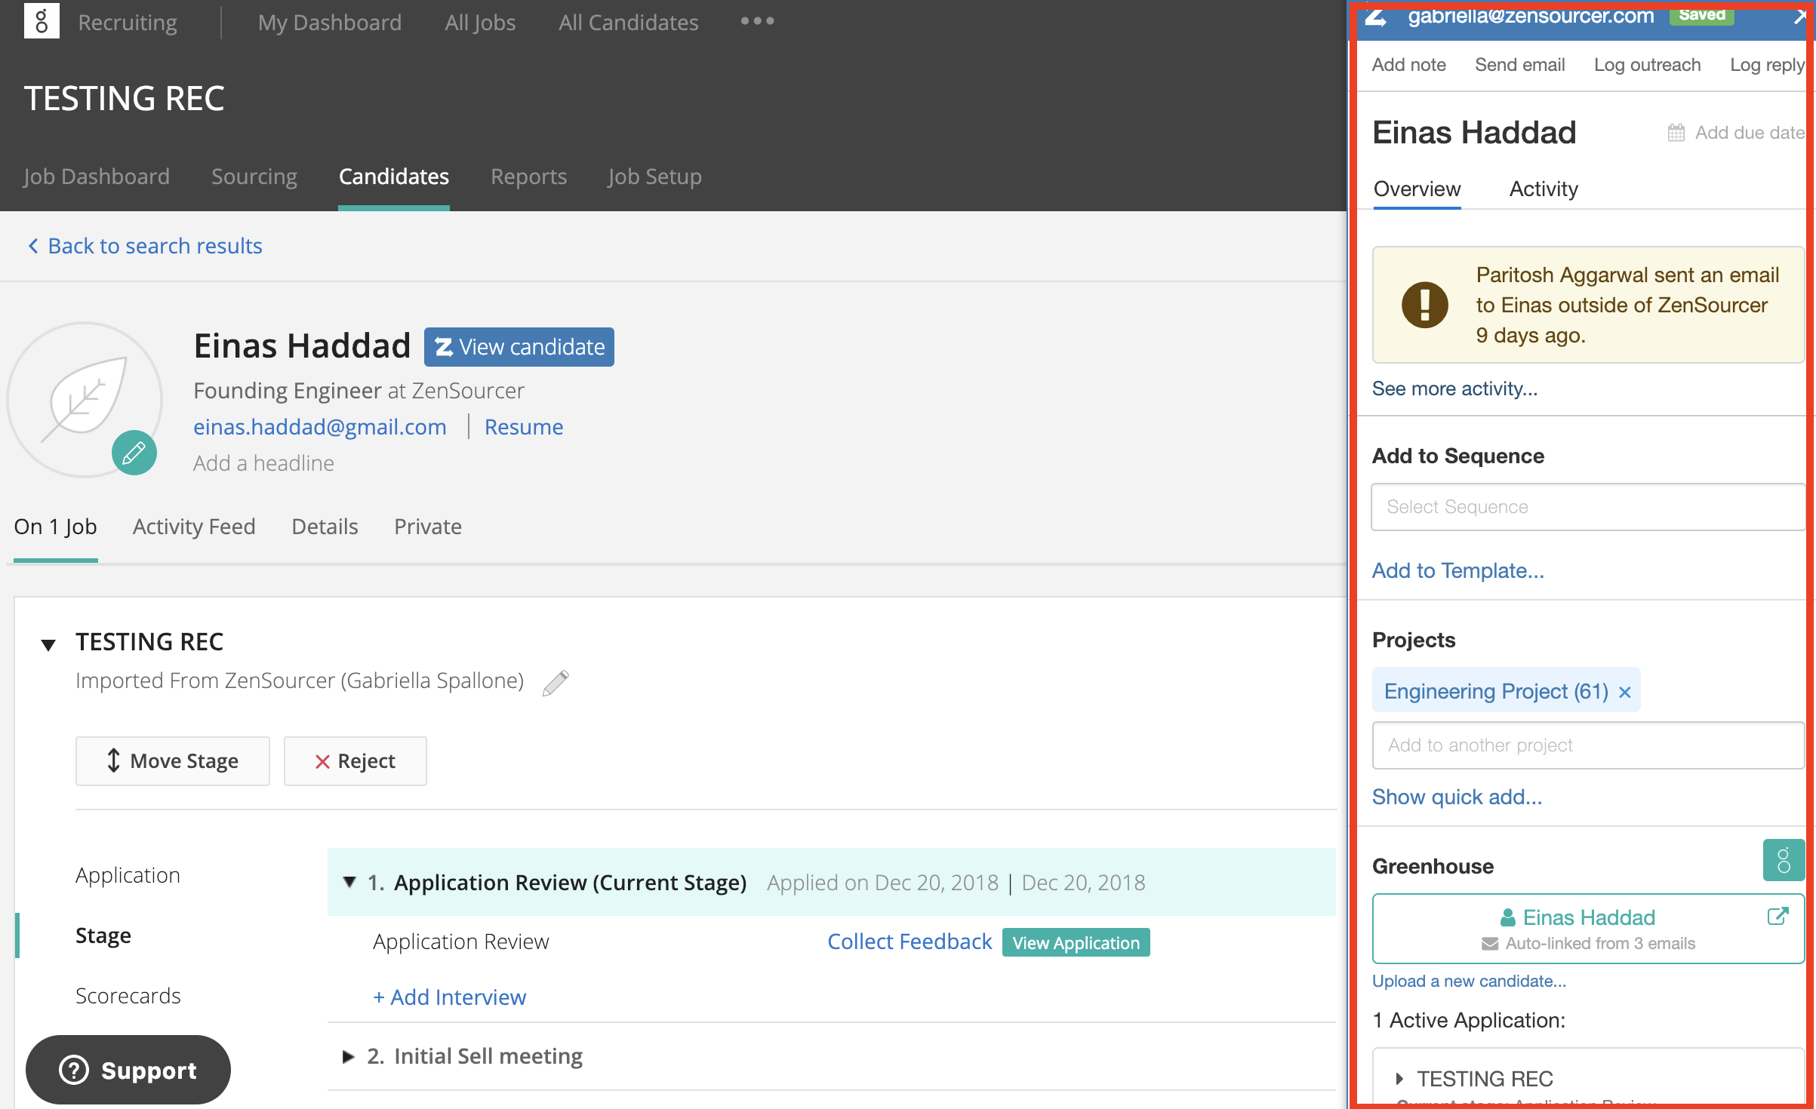
Task: Click einas.haddad@gmail.com email link
Action: click(x=320, y=427)
